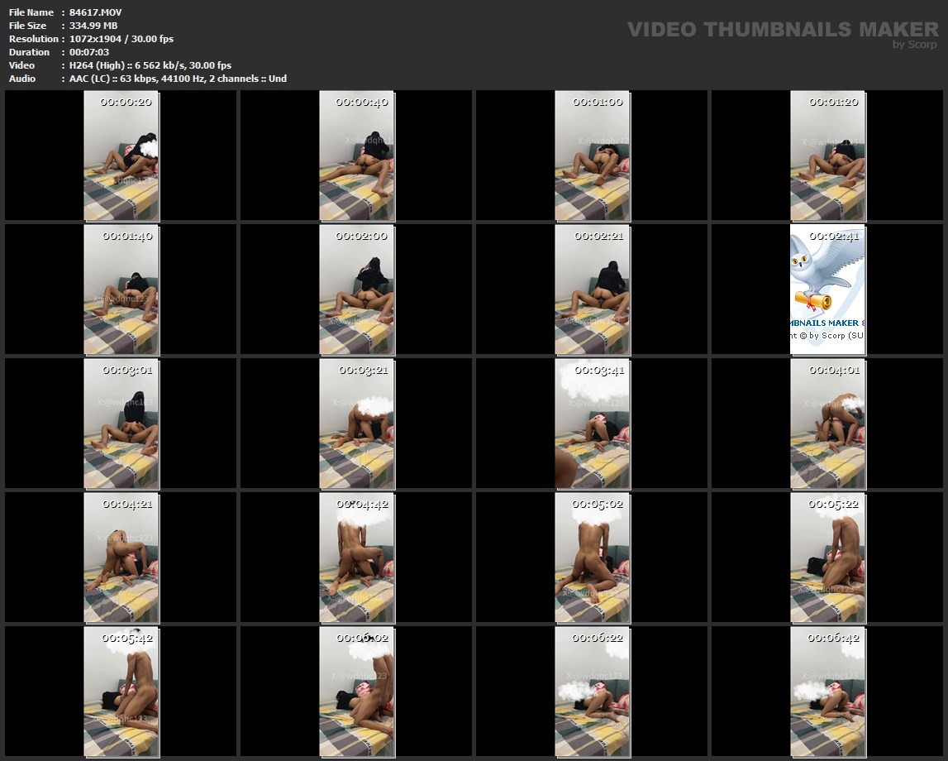Select the File Name 84617.MOV line
Viewport: 948px width, 761px height.
pos(65,12)
